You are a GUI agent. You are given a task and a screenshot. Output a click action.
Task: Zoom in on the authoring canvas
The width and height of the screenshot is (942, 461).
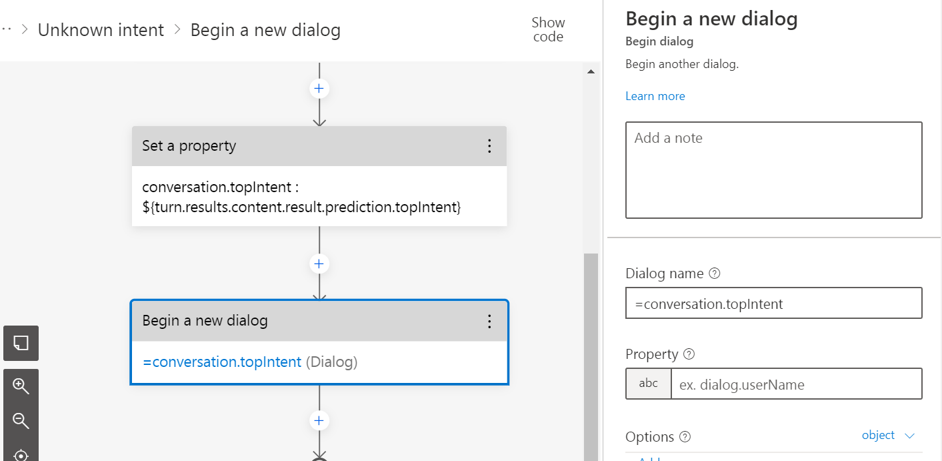point(21,386)
